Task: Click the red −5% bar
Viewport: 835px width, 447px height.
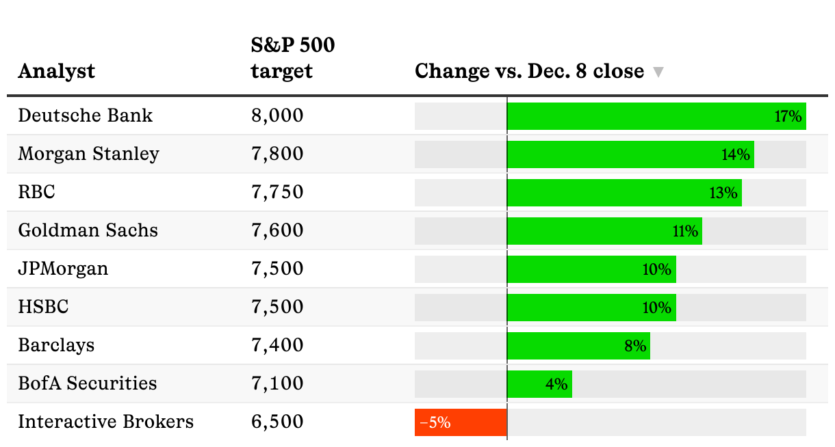Action: click(x=460, y=422)
